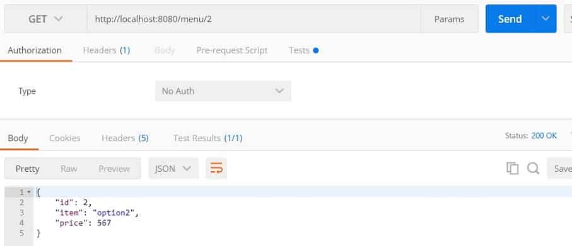Open response search with magnifier icon
The height and width of the screenshot is (246, 572).
533,168
